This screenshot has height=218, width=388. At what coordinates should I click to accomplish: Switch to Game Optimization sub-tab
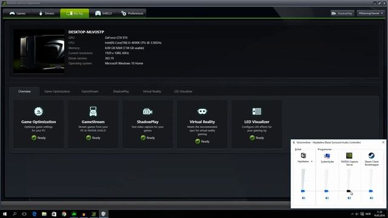57,91
